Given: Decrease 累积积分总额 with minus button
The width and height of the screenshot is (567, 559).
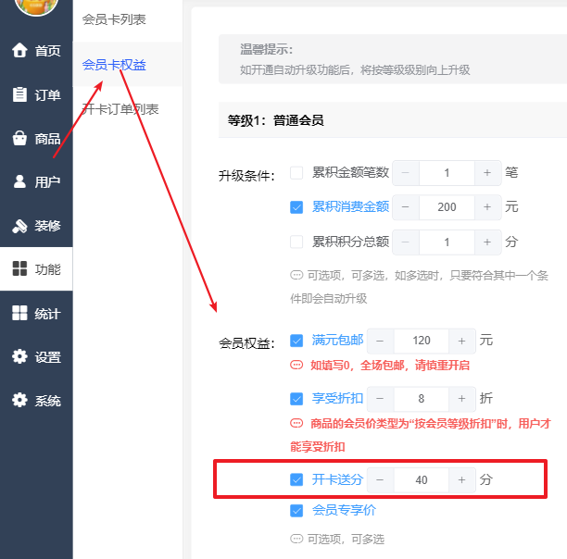Looking at the screenshot, I should (406, 242).
